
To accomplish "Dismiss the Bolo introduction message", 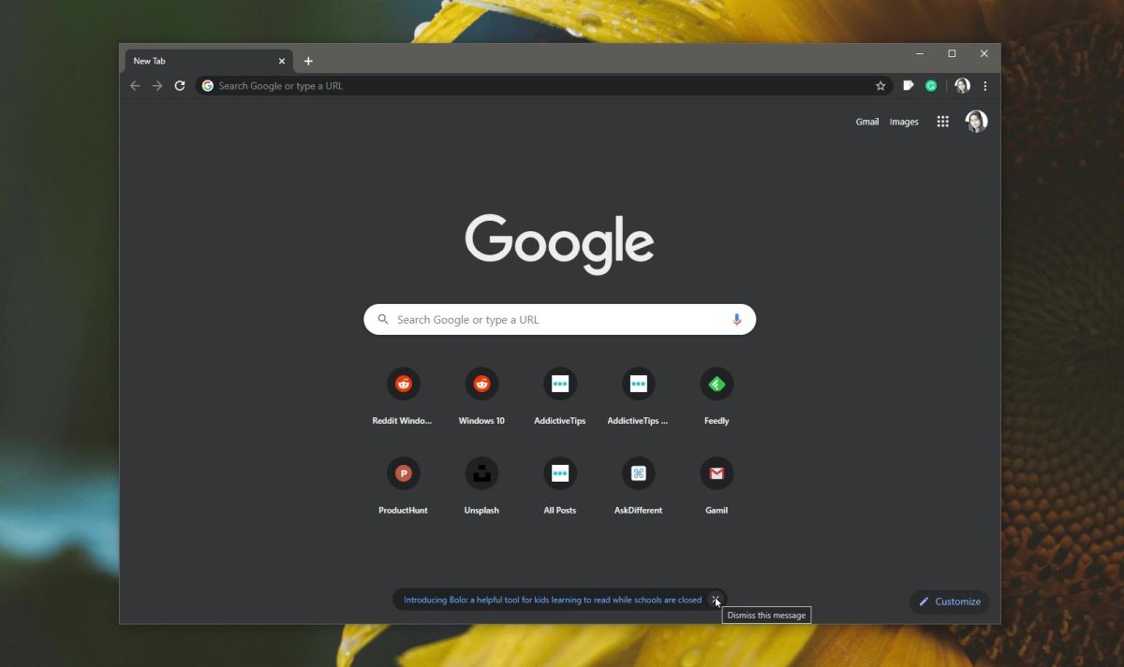I will (716, 600).
